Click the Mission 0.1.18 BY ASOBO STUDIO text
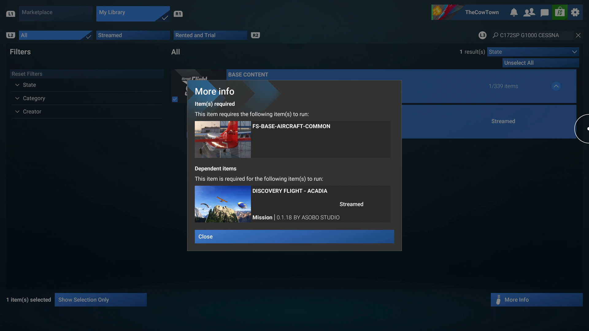Viewport: 589px width, 331px height. 296,218
